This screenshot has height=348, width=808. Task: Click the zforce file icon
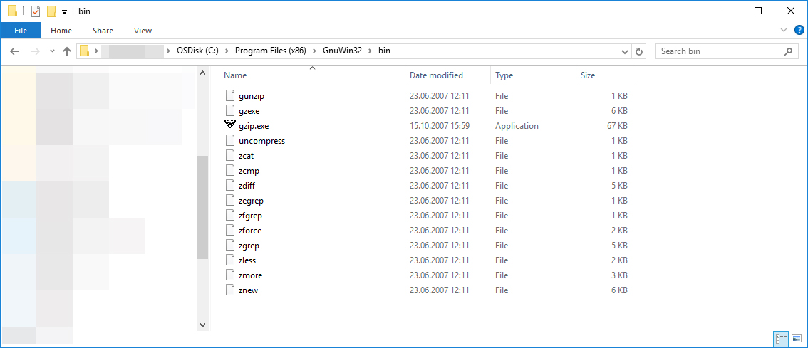point(230,230)
